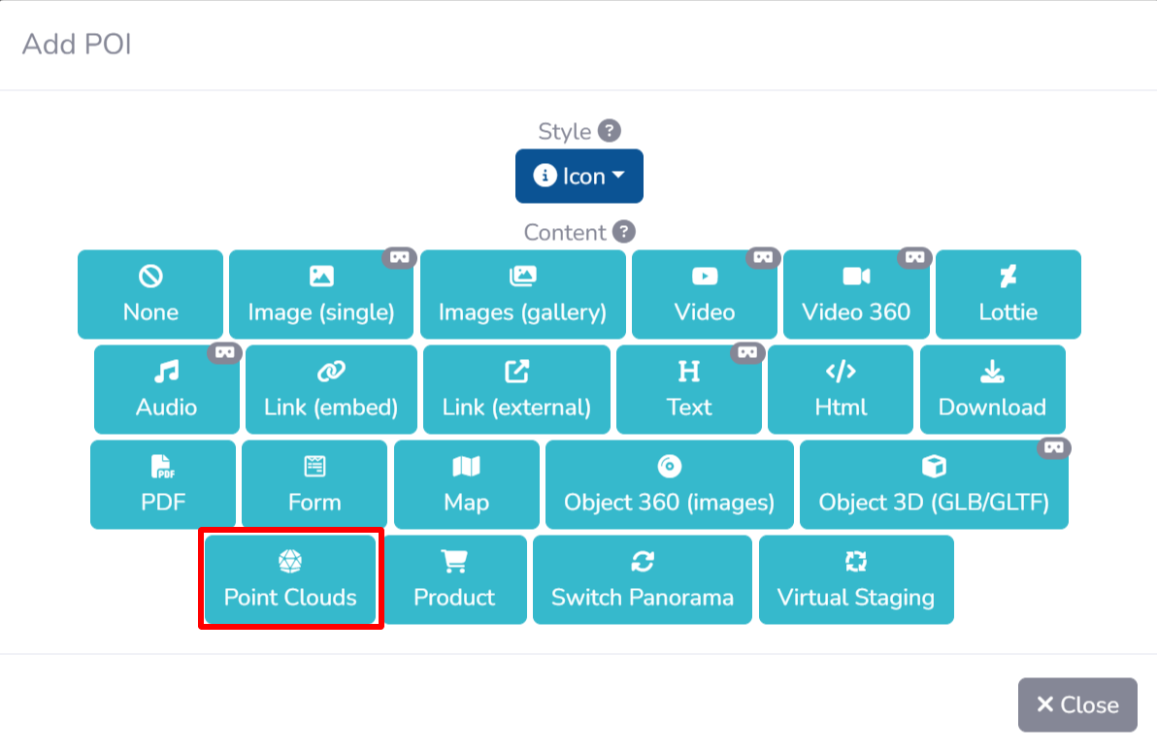Select Link (external) content
The image size is (1157, 752).
516,390
